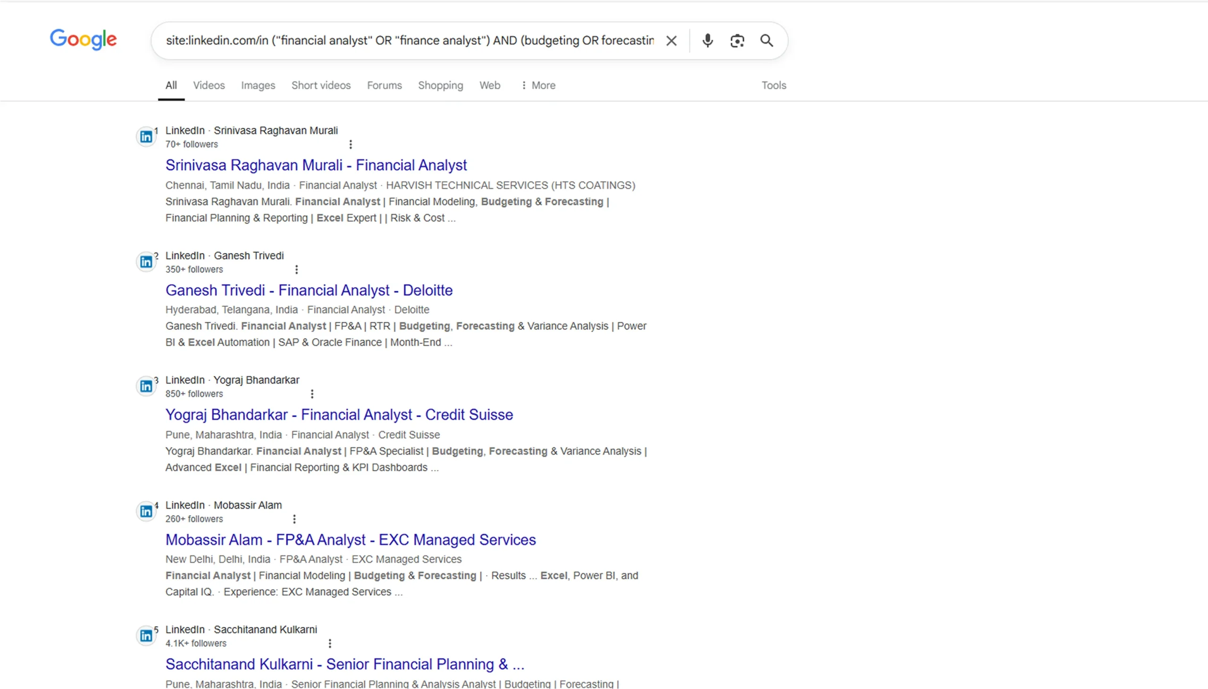Open Mobassir Alam FP&A Analyst link
This screenshot has height=689, width=1208.
click(350, 540)
